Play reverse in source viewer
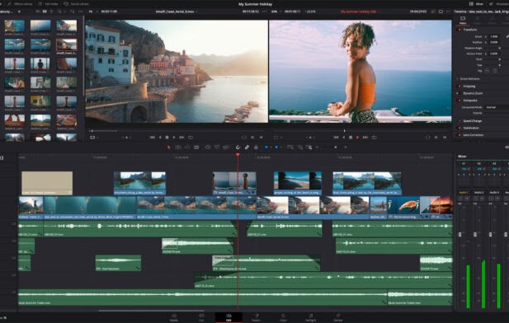The image size is (509, 323). (160, 138)
